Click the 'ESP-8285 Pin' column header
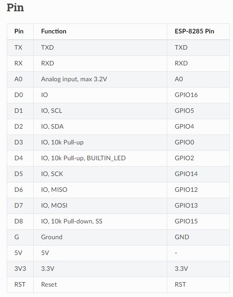Image resolution: width=233 pixels, height=297 pixels. tap(194, 31)
